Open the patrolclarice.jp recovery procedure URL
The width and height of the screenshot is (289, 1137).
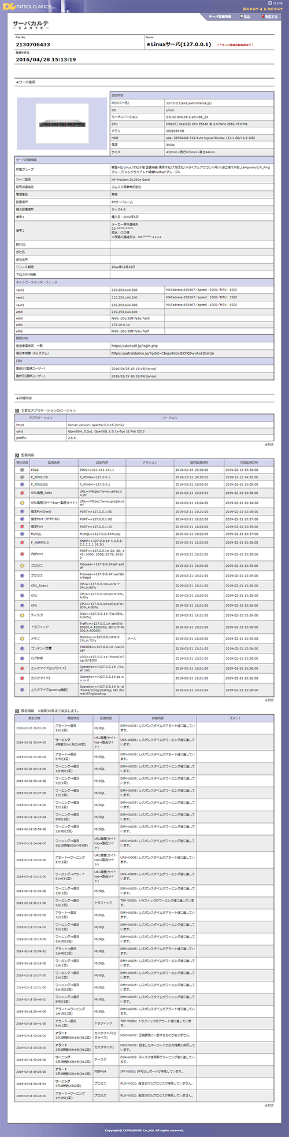point(162,353)
